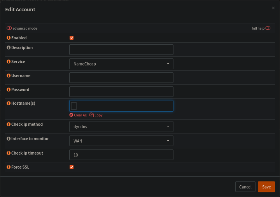Open the Interface to monitor WAN dropdown
The height and width of the screenshot is (197, 280).
(121, 141)
